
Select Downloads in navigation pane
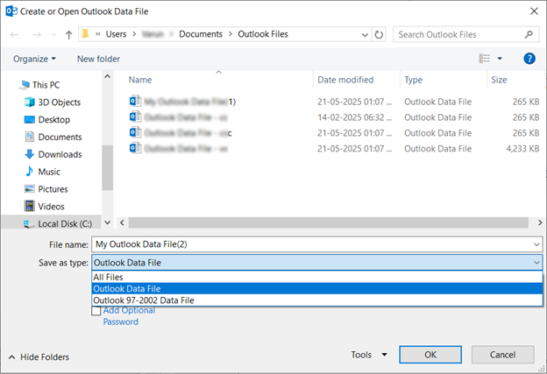coord(53,154)
